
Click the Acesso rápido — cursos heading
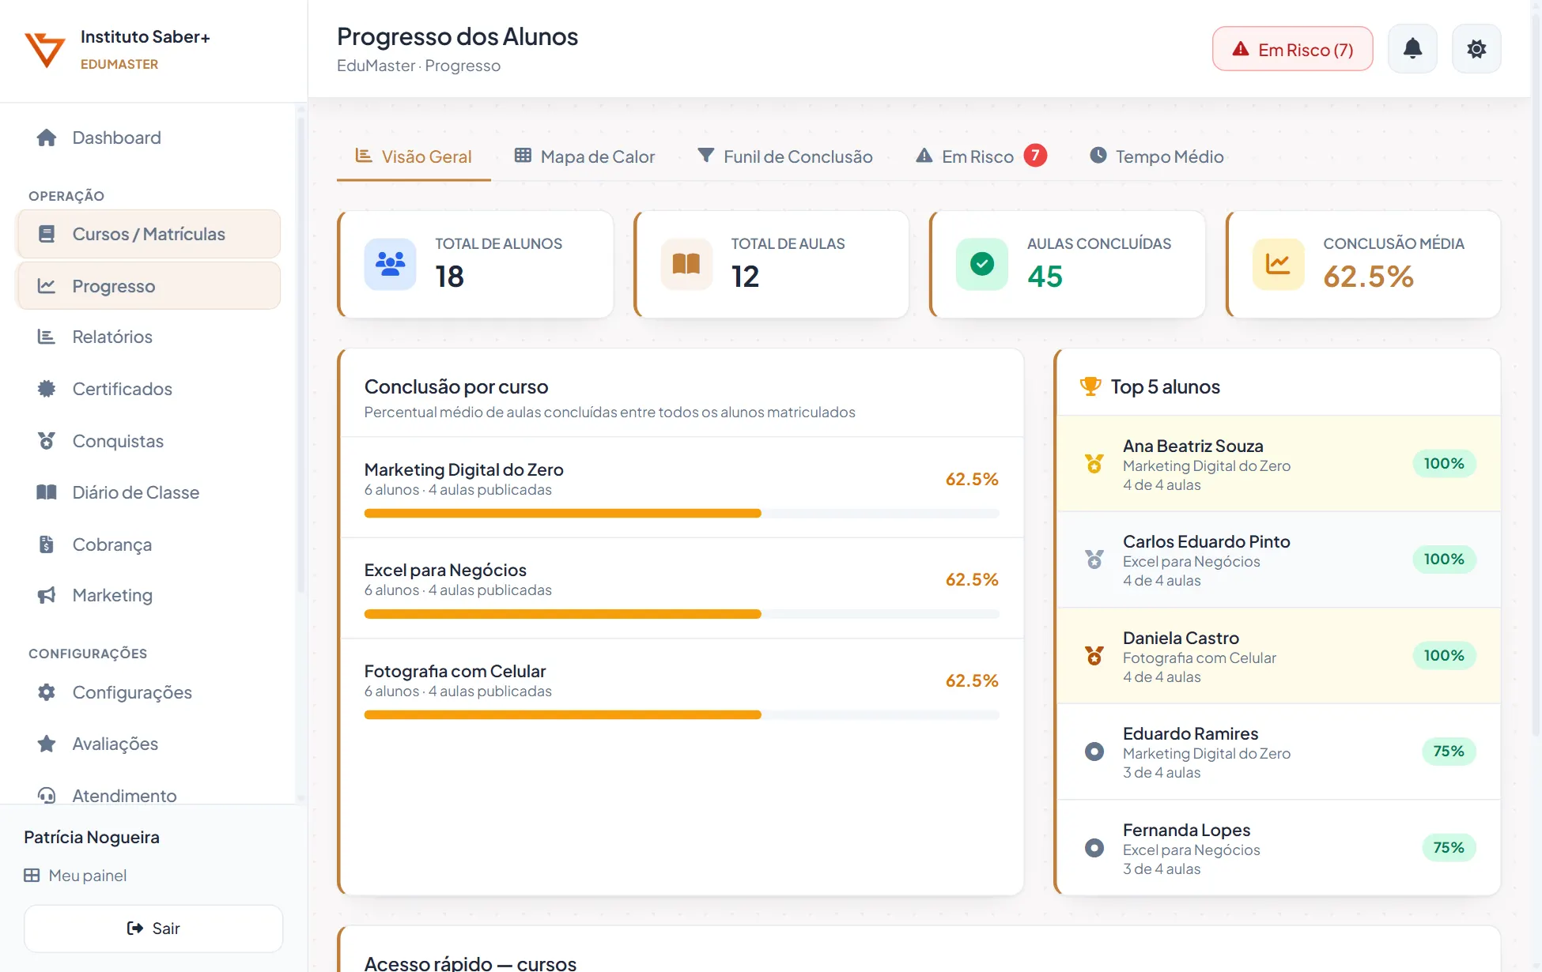[x=471, y=963]
